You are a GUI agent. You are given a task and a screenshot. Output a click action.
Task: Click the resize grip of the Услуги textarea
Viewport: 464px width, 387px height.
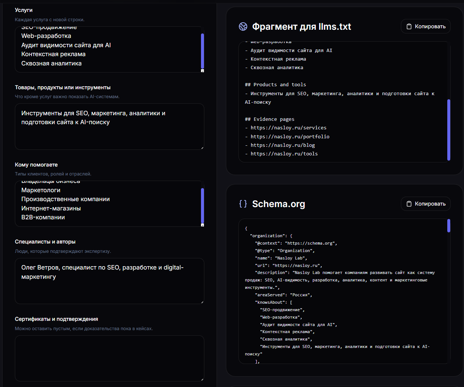click(x=202, y=71)
